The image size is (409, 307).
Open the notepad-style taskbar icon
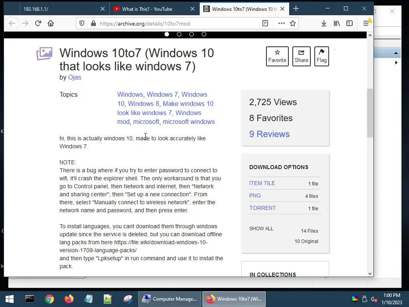click(x=89, y=299)
